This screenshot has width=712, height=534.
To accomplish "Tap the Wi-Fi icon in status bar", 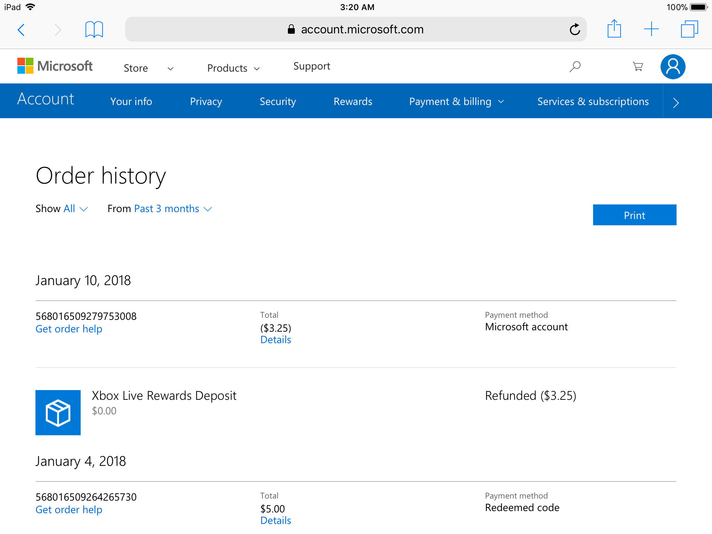I will 31,7.
